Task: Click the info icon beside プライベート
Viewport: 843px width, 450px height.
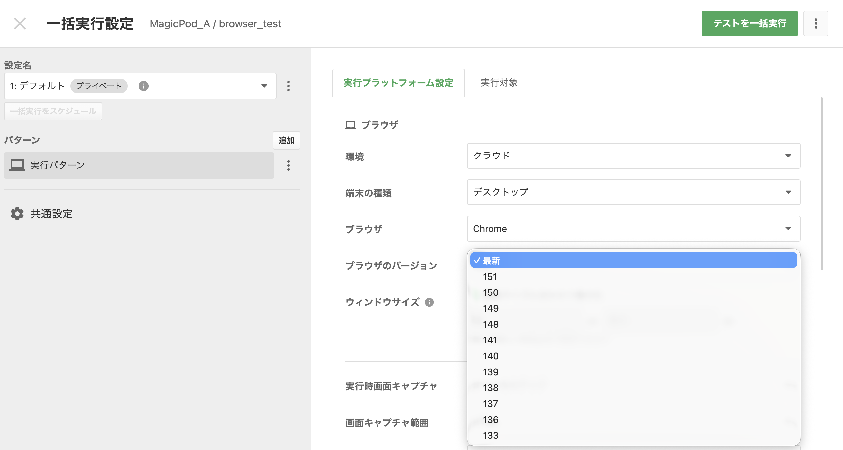Action: (143, 86)
